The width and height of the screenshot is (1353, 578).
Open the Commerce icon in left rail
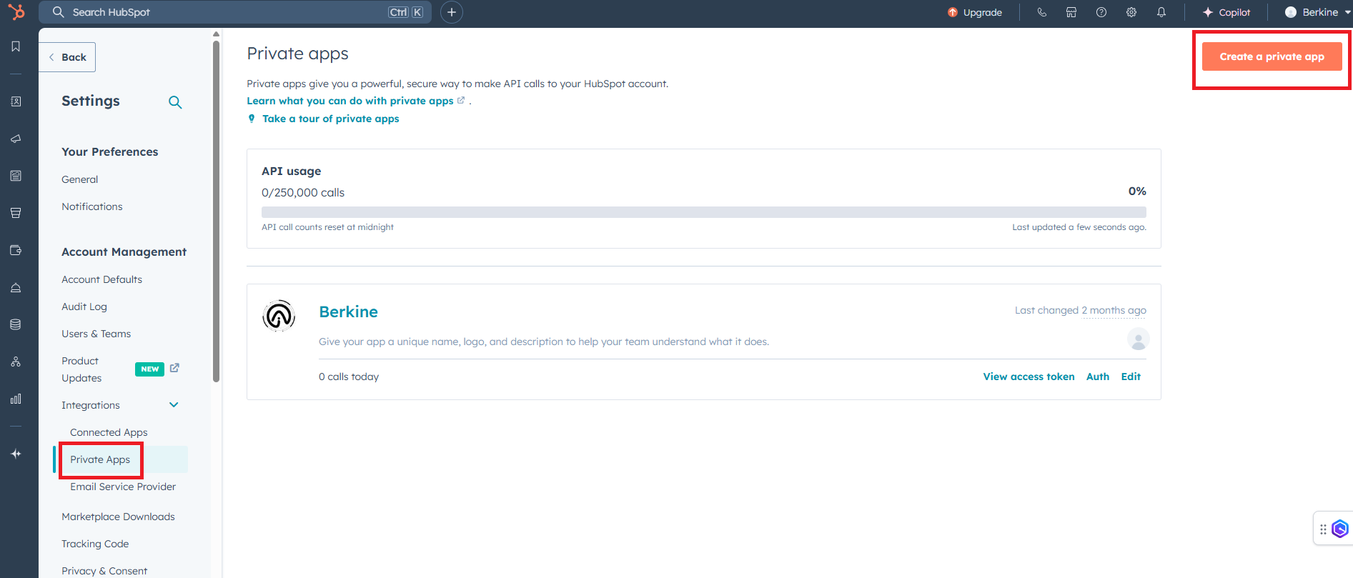coord(16,213)
